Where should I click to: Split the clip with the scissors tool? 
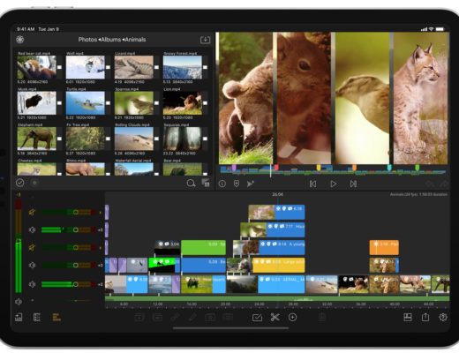coord(275,317)
